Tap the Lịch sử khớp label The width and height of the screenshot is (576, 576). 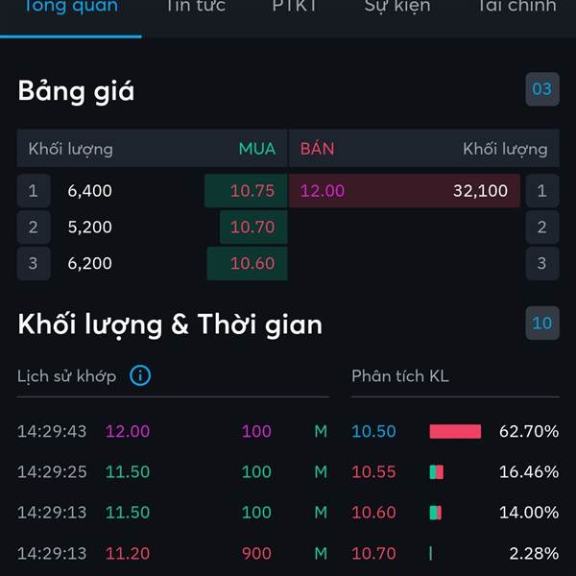click(x=66, y=376)
